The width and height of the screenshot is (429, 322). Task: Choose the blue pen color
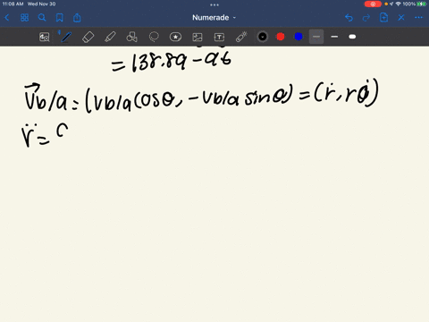point(299,37)
